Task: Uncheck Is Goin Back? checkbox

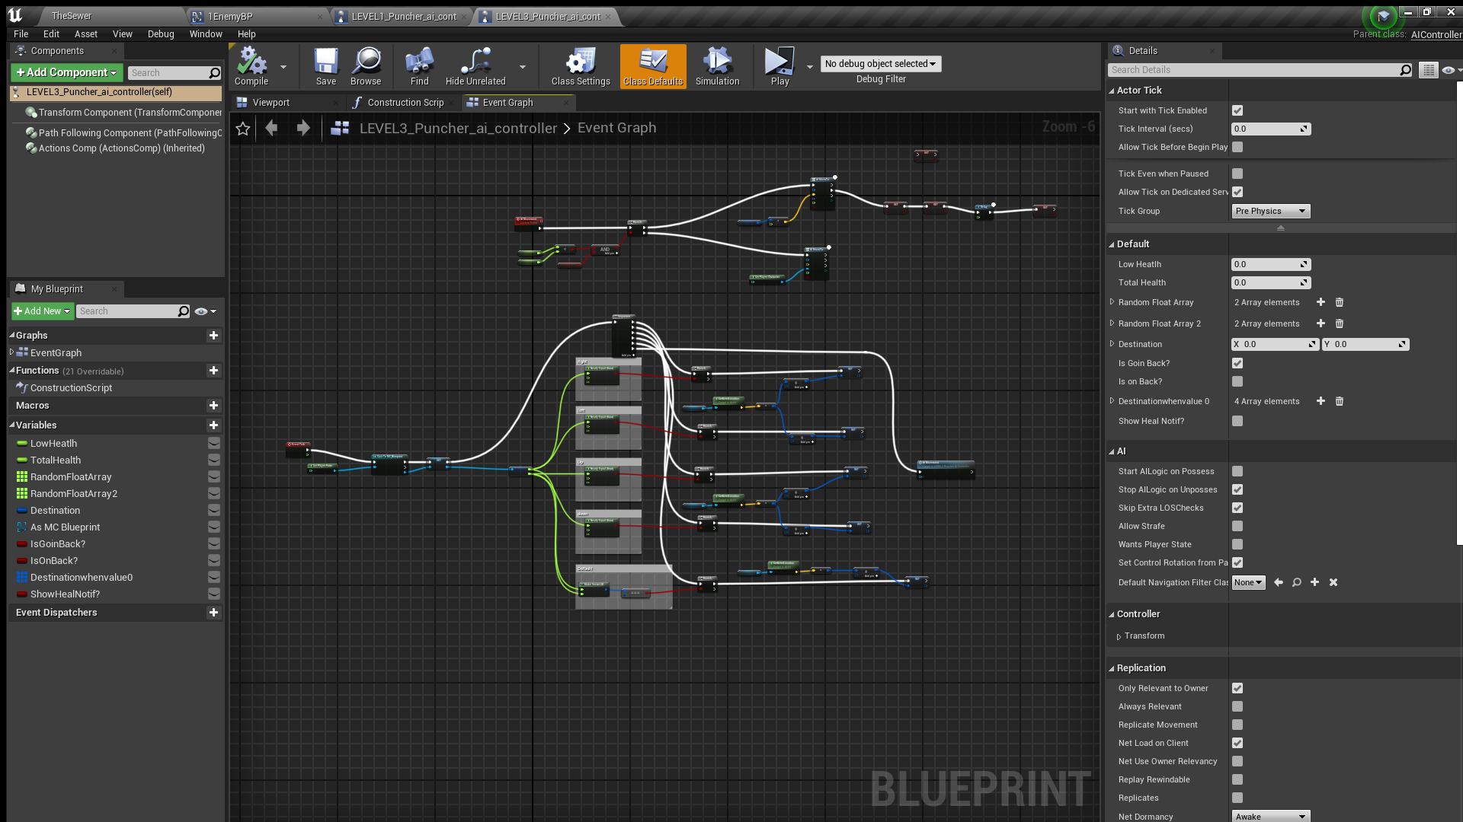Action: (x=1237, y=363)
